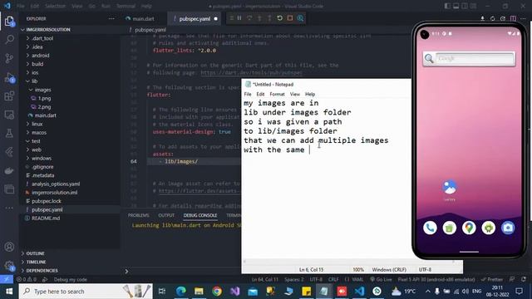Open 2.png in the file tree
The height and width of the screenshot is (299, 532).
pyautogui.click(x=44, y=107)
